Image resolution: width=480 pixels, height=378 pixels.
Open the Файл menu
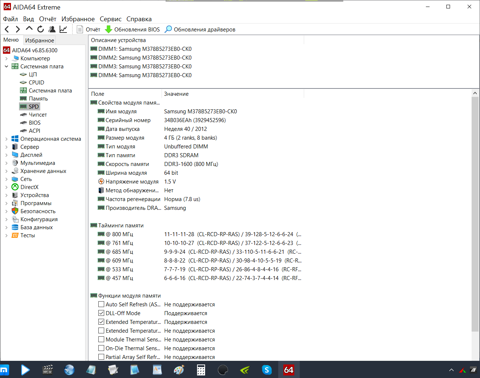[x=10, y=19]
